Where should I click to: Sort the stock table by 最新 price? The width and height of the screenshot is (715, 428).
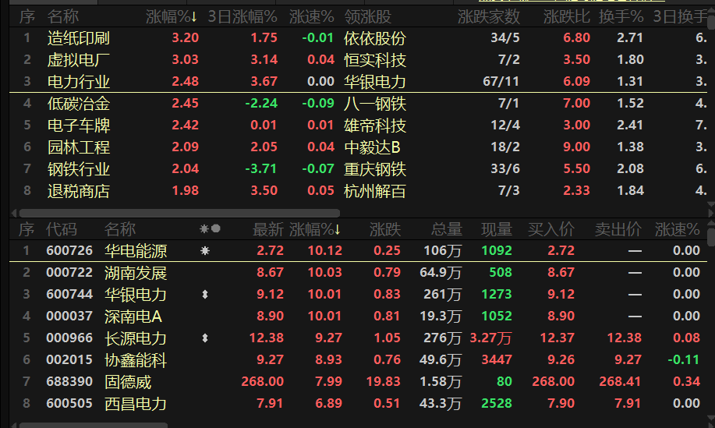268,229
